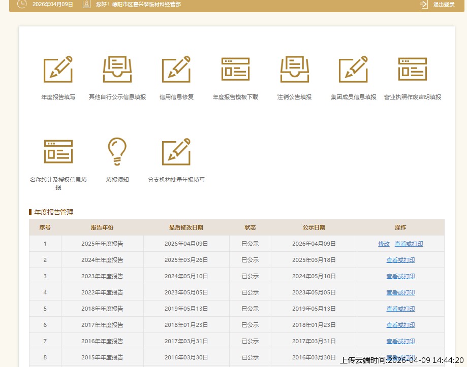Image resolution: width=467 pixels, height=367 pixels.
Task: Click 查看或打印 for 2022年度报告
Action: 400,292
